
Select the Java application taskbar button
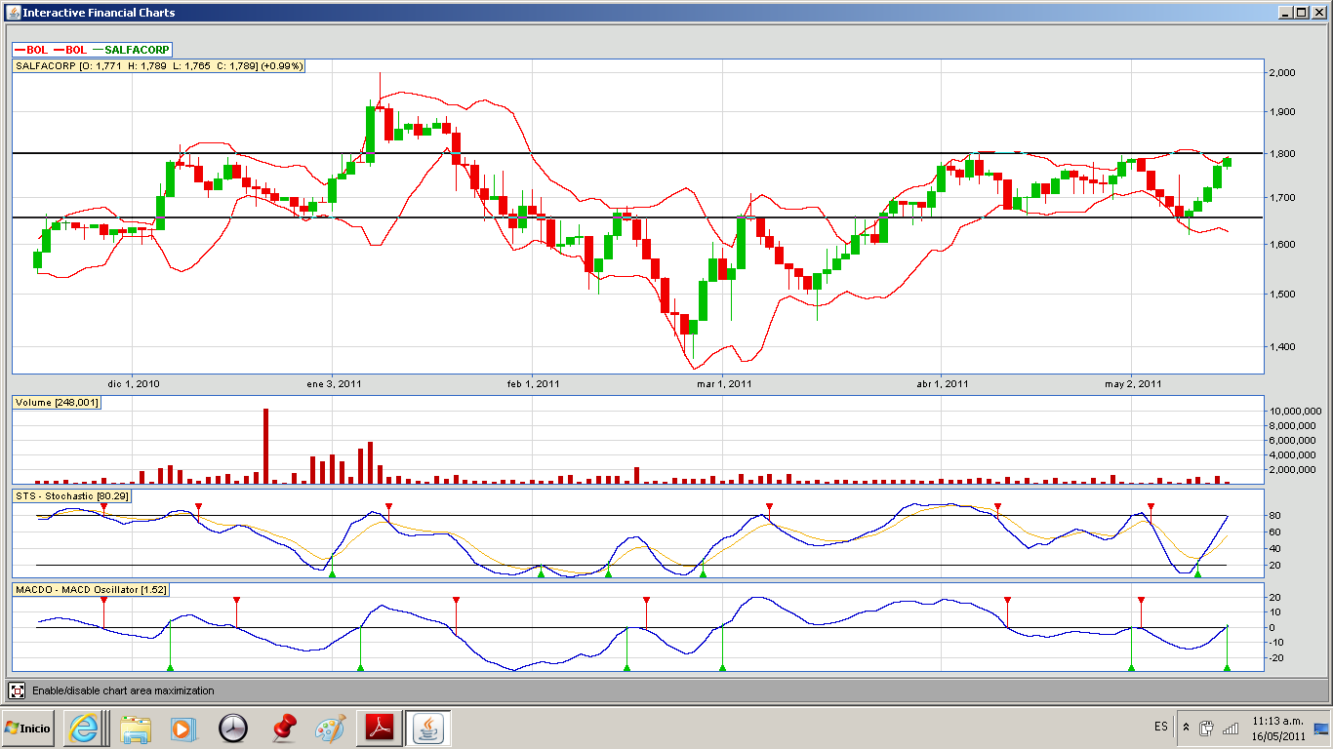click(427, 728)
